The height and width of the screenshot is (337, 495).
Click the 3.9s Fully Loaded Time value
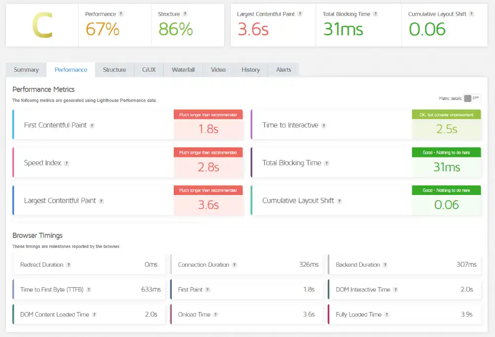click(467, 314)
